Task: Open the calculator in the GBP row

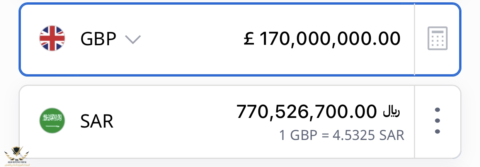Action: 437,38
